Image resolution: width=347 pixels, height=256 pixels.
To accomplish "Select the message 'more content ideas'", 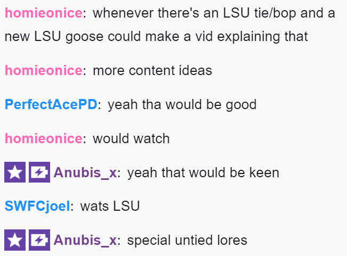I will click(152, 70).
